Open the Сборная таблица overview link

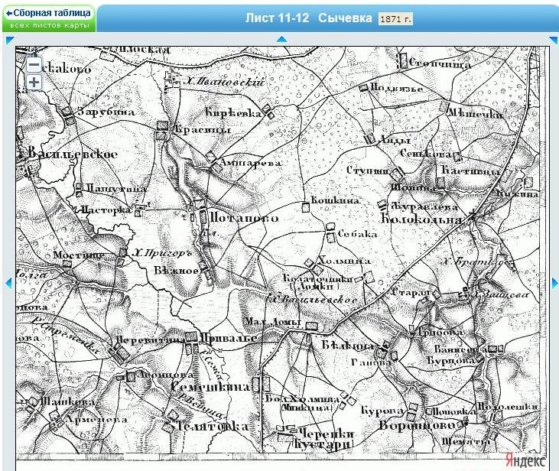point(48,13)
